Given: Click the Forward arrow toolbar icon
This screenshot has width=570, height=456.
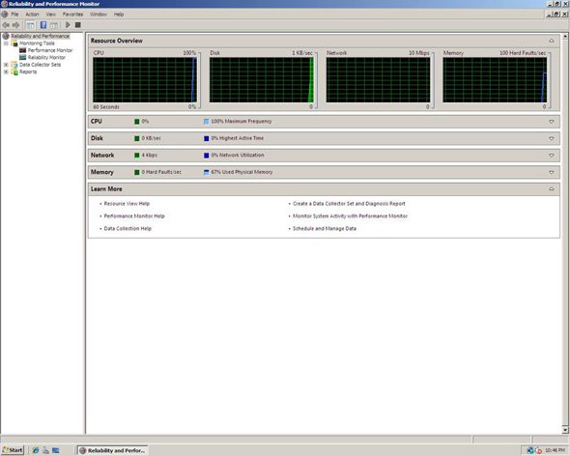Looking at the screenshot, I should tap(15, 25).
